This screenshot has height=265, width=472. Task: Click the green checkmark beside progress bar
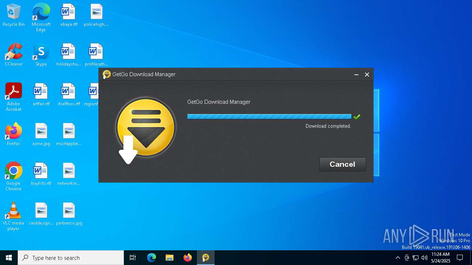click(x=357, y=117)
